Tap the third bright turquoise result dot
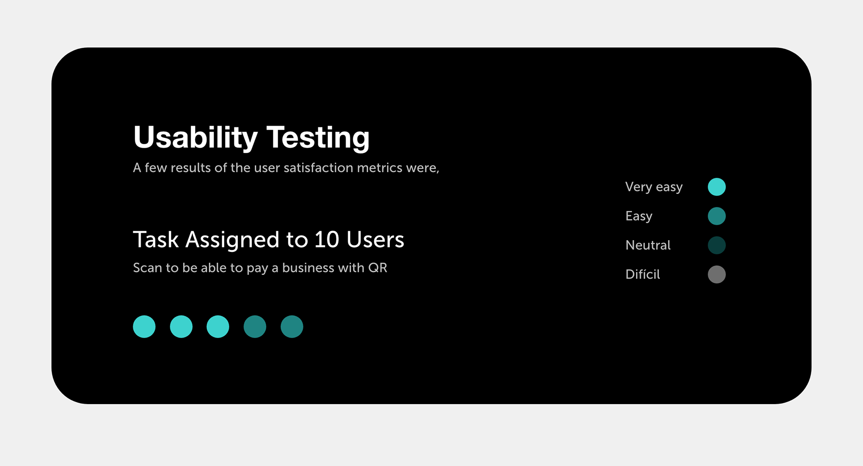Image resolution: width=863 pixels, height=466 pixels. coord(218,326)
